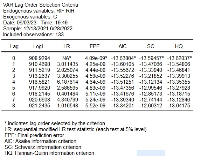This screenshot has width=215, height=159.
Task: Click the Lag column header
Action: pyautogui.click(x=14, y=46)
